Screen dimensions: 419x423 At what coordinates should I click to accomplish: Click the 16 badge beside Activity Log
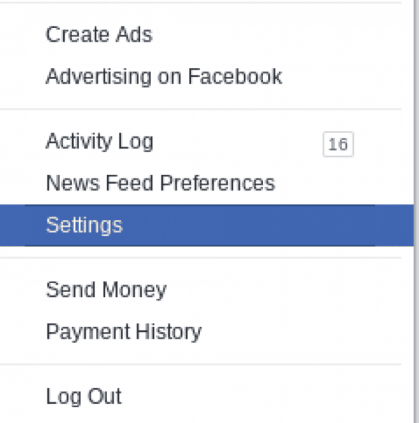(337, 145)
